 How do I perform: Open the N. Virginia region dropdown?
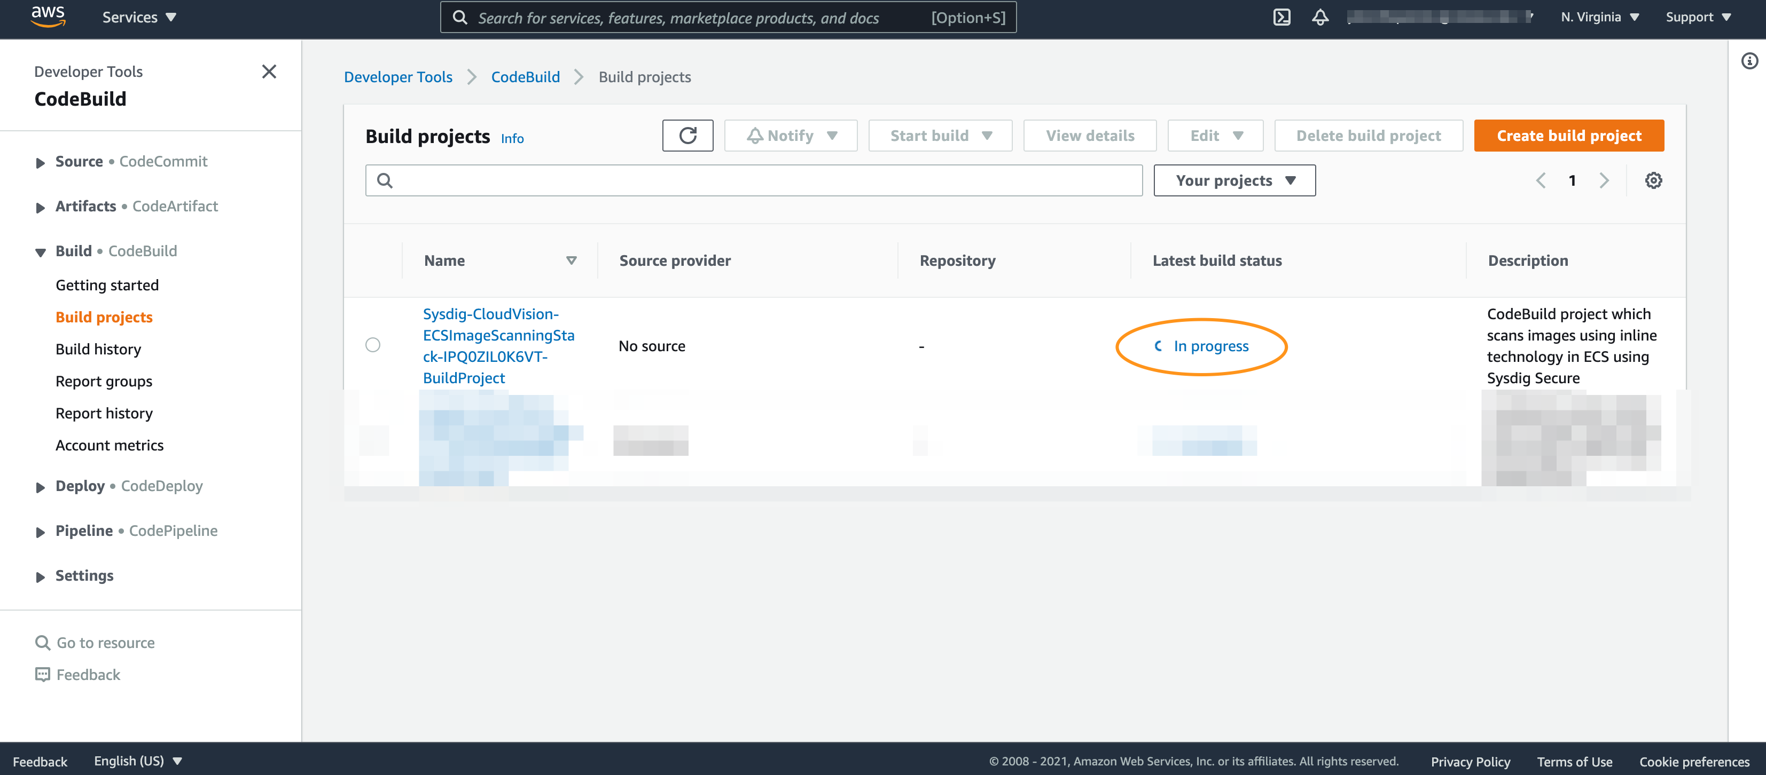[1599, 17]
